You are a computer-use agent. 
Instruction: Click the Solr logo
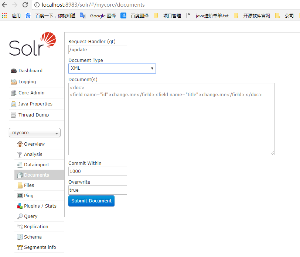click(x=33, y=44)
